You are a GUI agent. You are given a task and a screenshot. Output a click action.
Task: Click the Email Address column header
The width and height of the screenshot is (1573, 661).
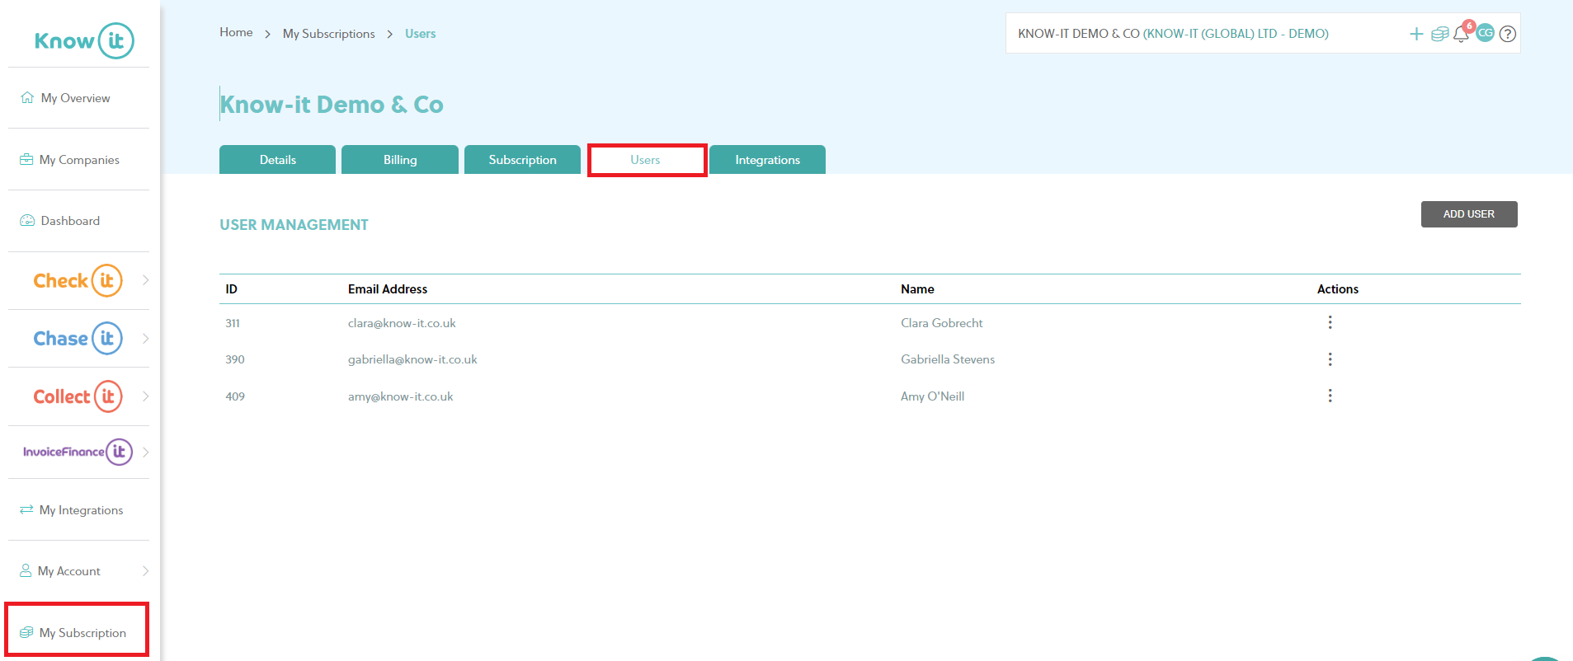pos(388,289)
